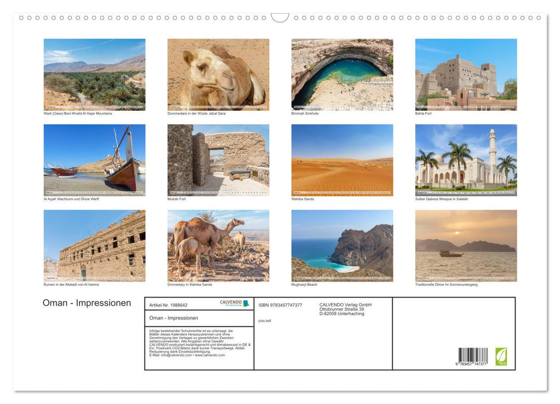560x404 pixels.
Task: Click the CALVENDO logo in the info box
Action: pyautogui.click(x=234, y=303)
